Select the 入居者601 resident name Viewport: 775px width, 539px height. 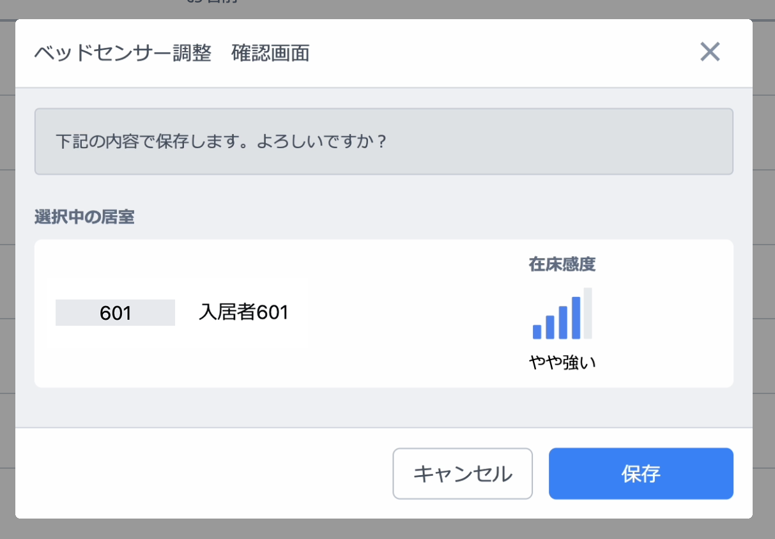coord(243,312)
